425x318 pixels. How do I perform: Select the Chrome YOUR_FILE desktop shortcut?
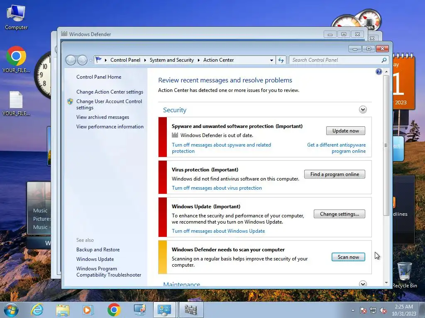[x=16, y=60]
